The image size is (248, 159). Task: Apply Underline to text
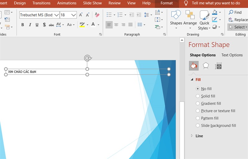coord(37,25)
